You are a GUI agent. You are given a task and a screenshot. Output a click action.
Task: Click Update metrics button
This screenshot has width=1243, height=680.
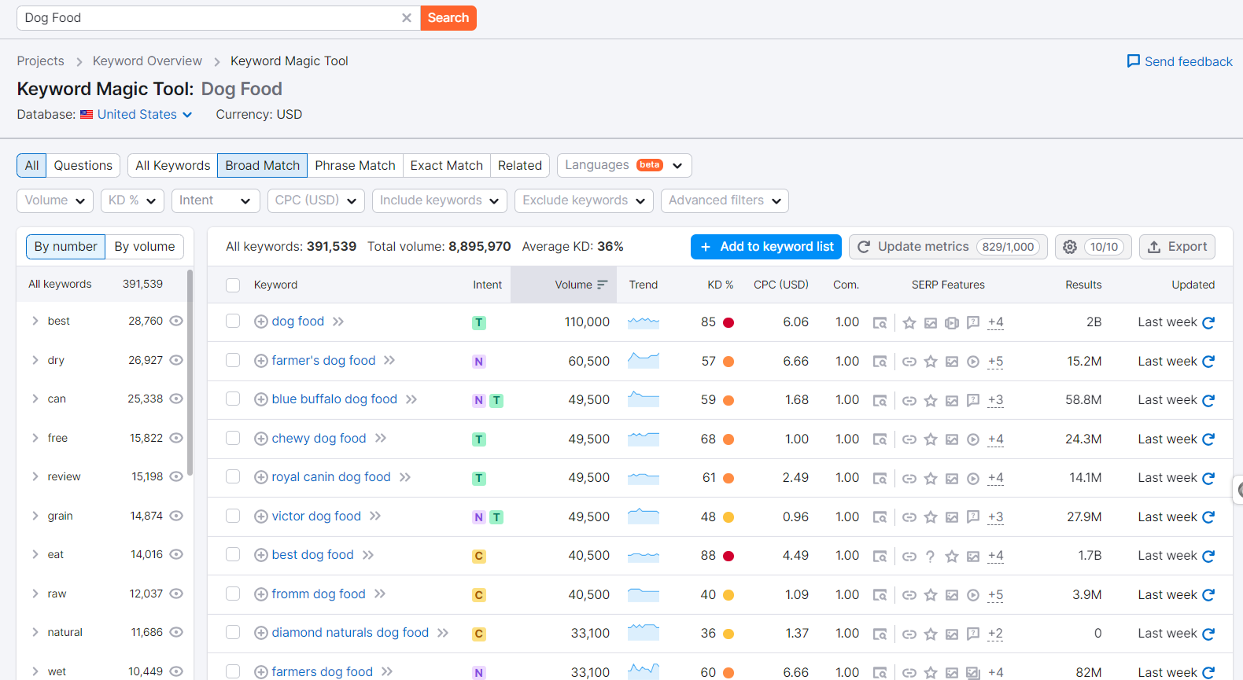pyautogui.click(x=948, y=247)
